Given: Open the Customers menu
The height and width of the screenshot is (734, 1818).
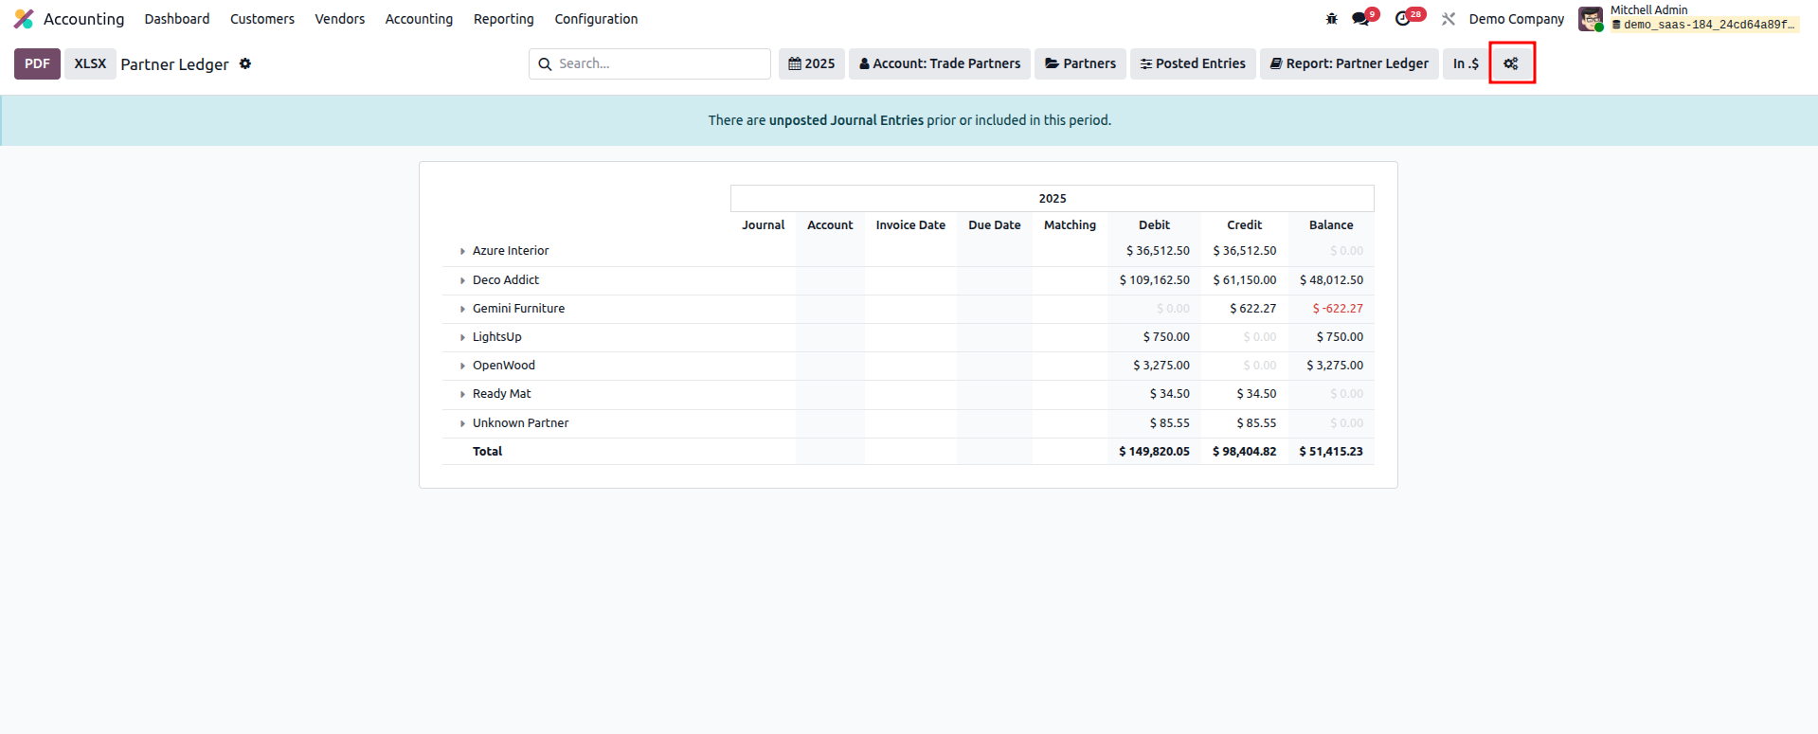Looking at the screenshot, I should pos(262,19).
